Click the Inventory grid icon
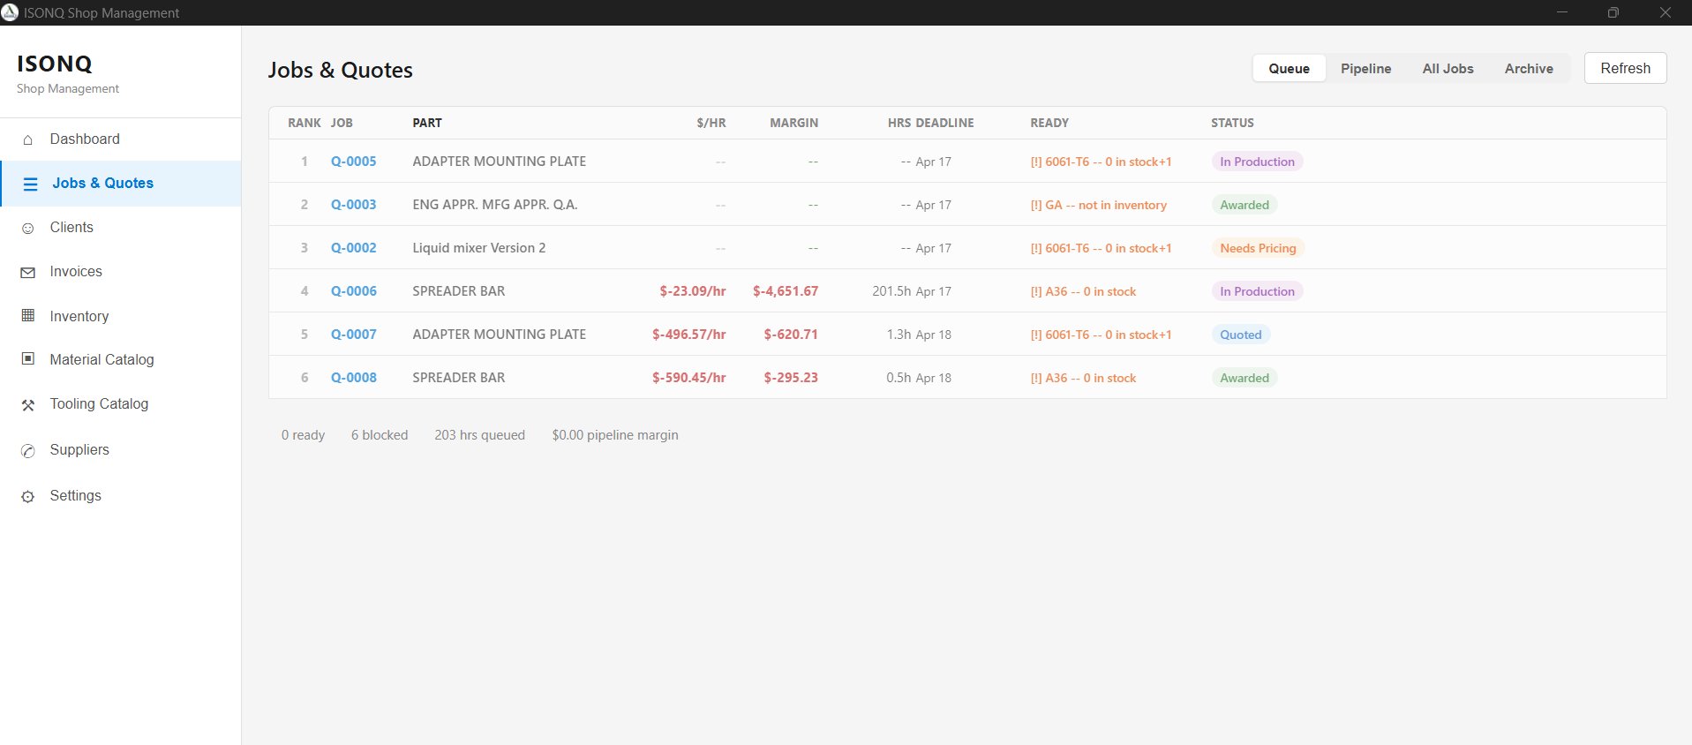1692x745 pixels. point(28,316)
